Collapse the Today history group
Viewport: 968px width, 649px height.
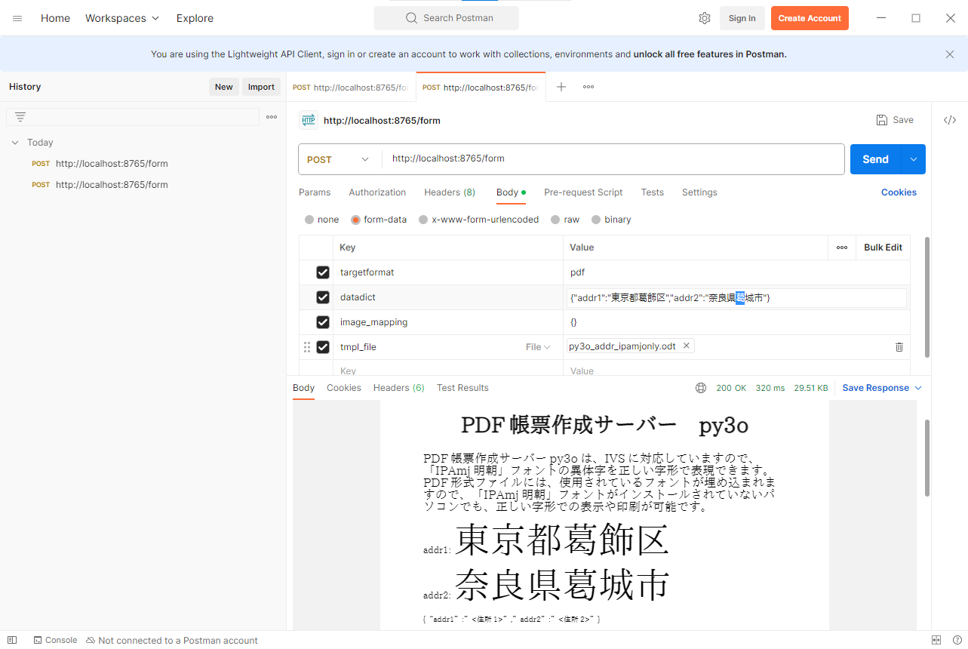point(15,143)
